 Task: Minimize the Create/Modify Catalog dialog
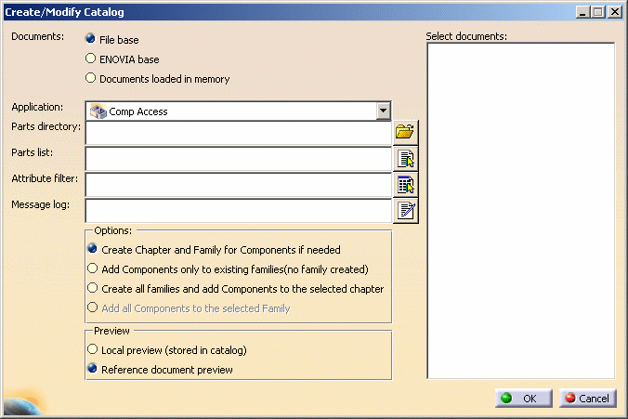pos(582,12)
